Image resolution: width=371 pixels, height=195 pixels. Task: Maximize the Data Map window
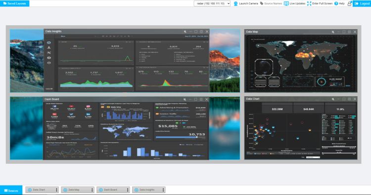pos(344,32)
